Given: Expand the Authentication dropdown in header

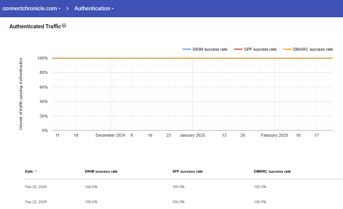Looking at the screenshot, I should point(94,8).
